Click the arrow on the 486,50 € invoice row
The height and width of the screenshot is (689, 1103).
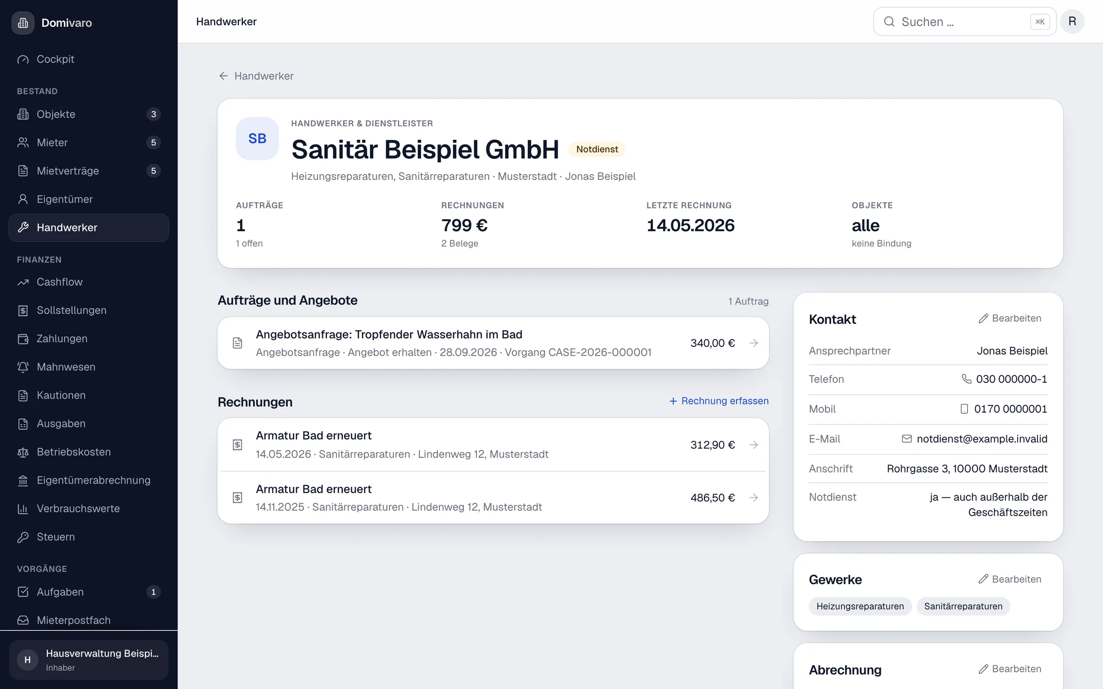coord(754,498)
